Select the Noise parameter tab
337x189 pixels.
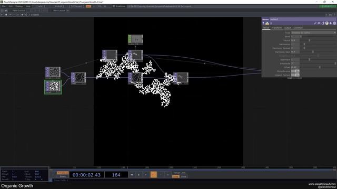point(266,28)
